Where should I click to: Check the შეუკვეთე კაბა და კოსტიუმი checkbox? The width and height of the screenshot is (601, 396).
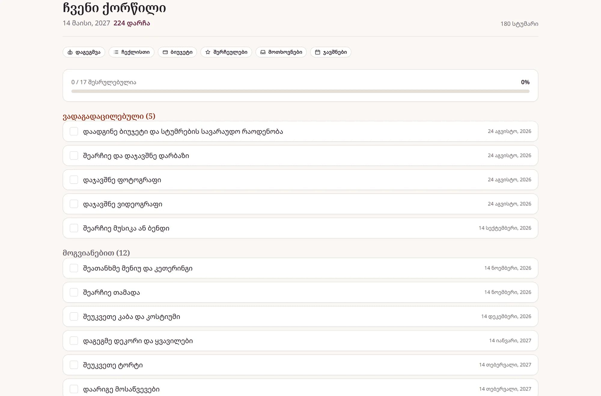click(74, 316)
